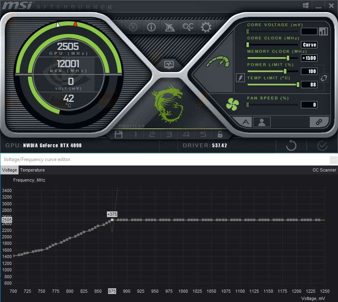Image resolution: width=338 pixels, height=302 pixels.
Task: Click the fan speed value field
Action: coord(309,105)
